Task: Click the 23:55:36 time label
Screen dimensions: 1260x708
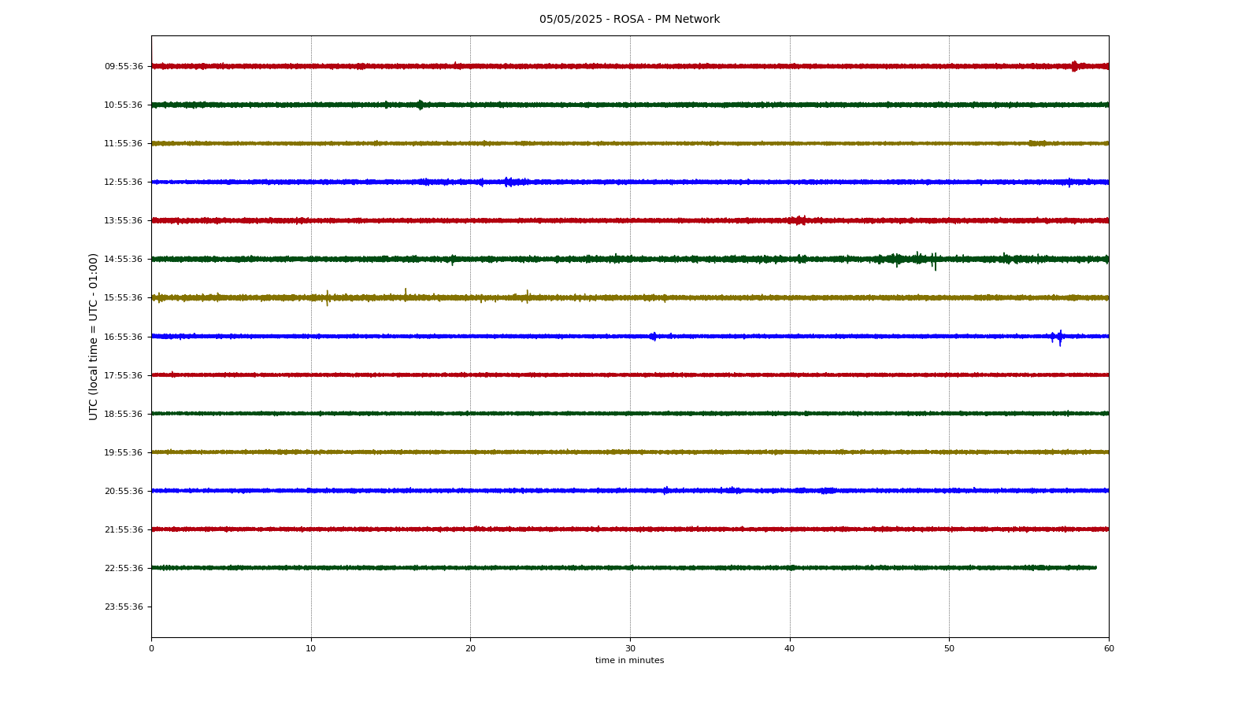Action: pyautogui.click(x=124, y=607)
